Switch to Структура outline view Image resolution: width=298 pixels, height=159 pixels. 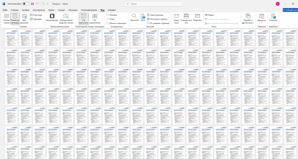click(x=36, y=15)
